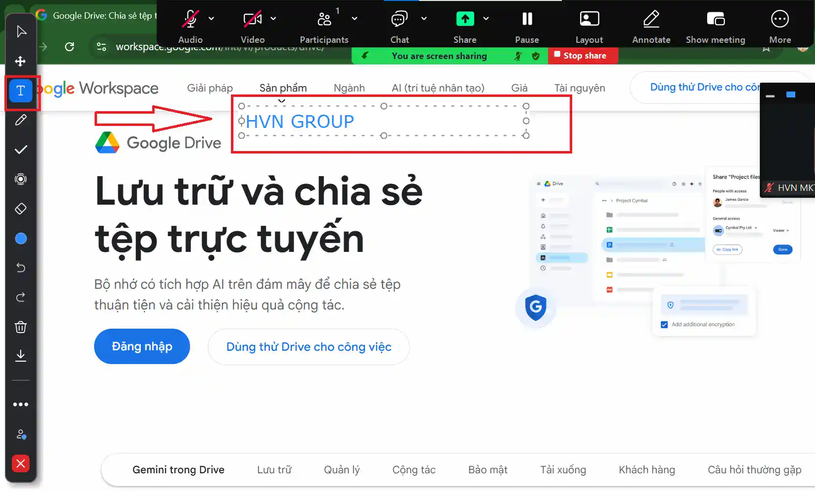Save annotations with the download icon
The height and width of the screenshot is (491, 815).
(21, 355)
